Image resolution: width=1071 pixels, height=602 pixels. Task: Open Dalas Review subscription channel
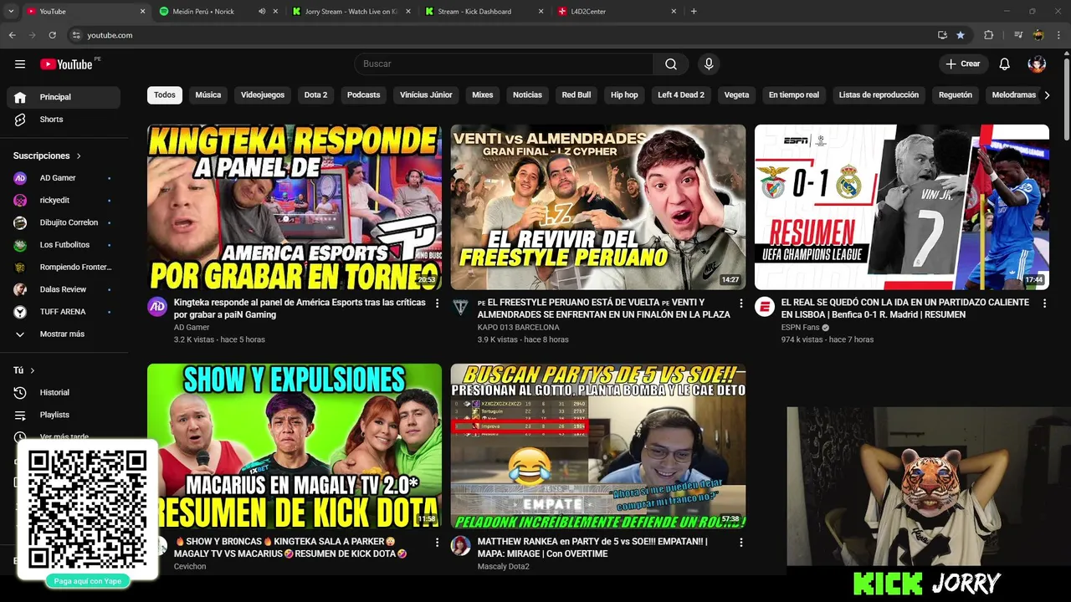coord(64,289)
